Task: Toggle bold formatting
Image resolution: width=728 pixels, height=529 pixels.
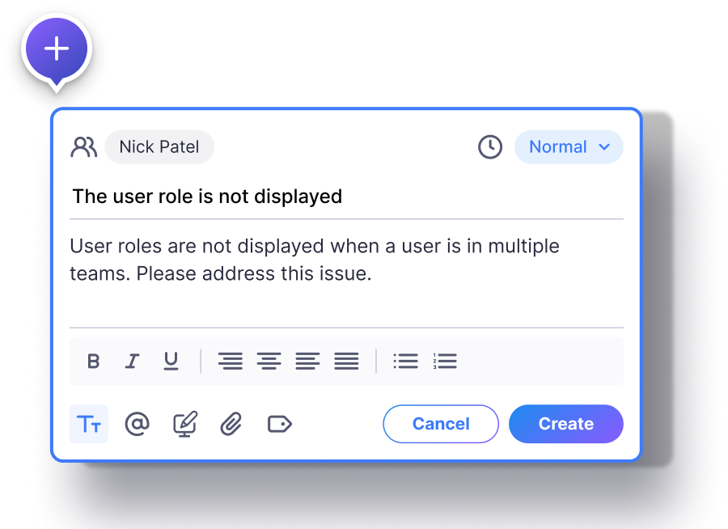Action: [x=93, y=361]
